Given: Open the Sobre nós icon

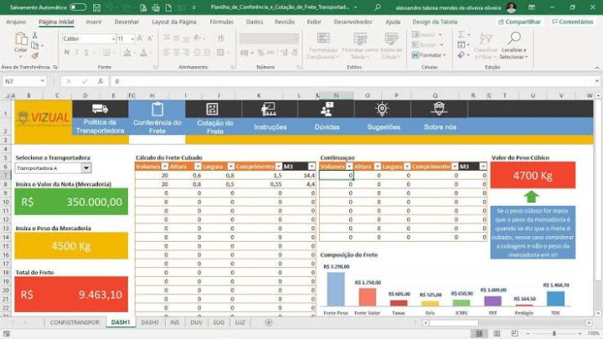Looking at the screenshot, I should tap(439, 109).
